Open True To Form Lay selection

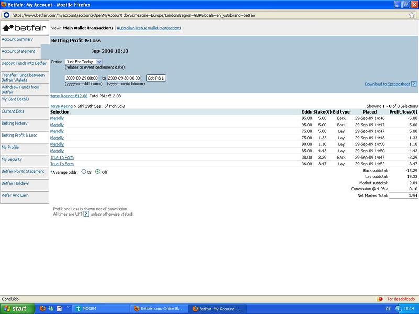(x=62, y=164)
